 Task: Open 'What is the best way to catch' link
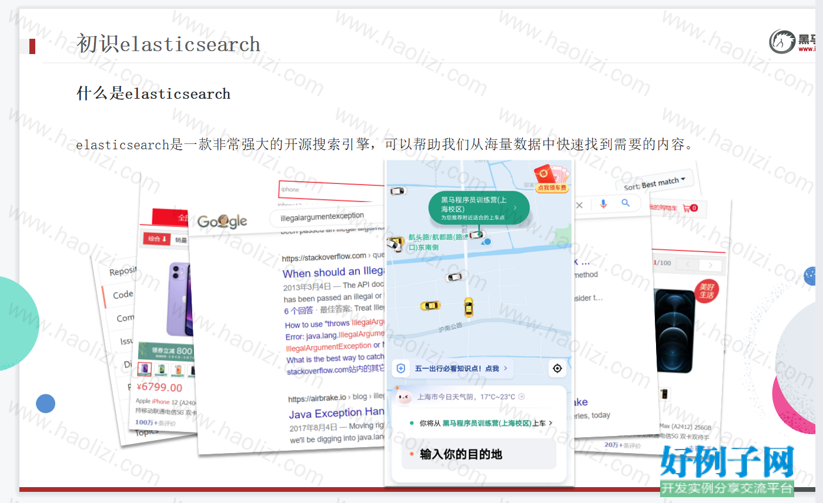coord(335,358)
